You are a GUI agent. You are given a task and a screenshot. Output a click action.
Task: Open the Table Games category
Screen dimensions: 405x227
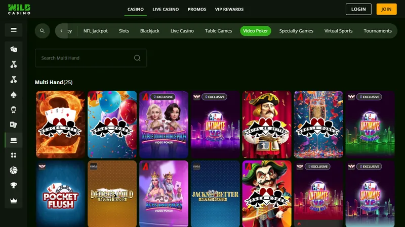pyautogui.click(x=218, y=31)
